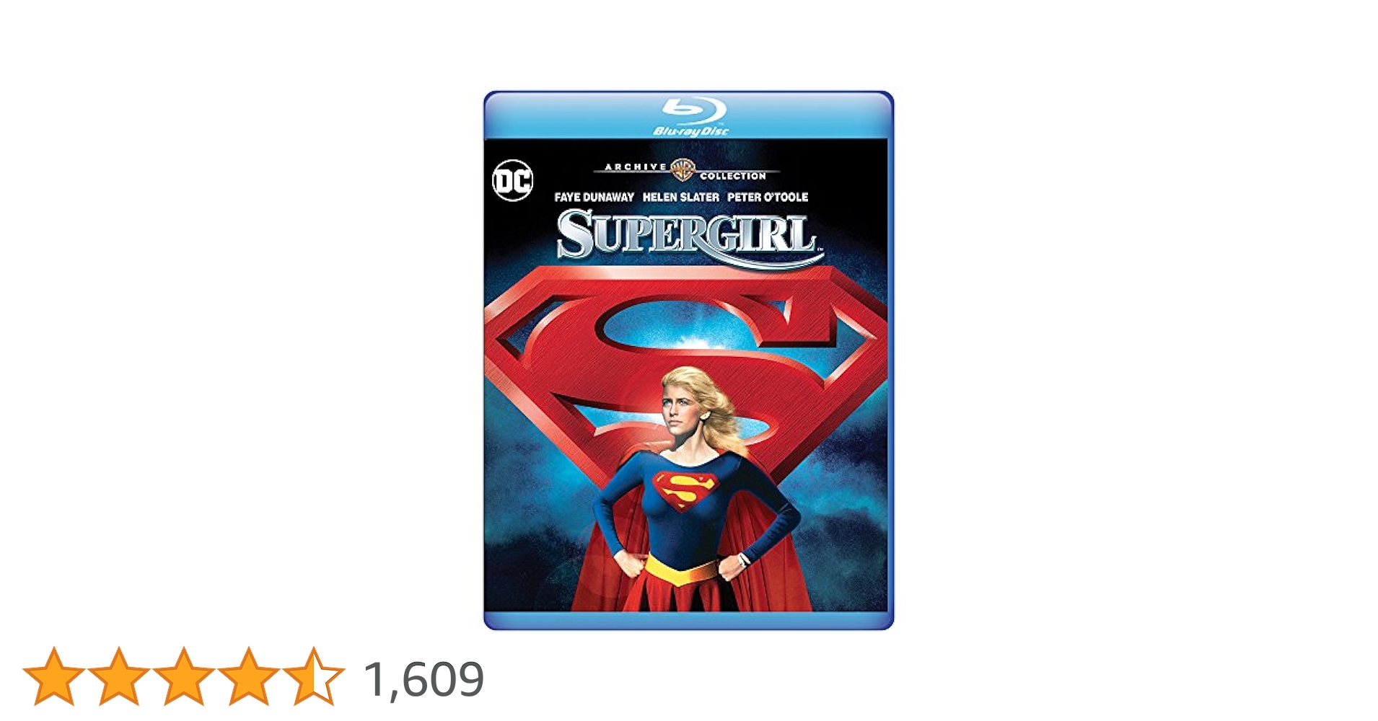Select the half-filled fifth rating star

click(x=313, y=676)
